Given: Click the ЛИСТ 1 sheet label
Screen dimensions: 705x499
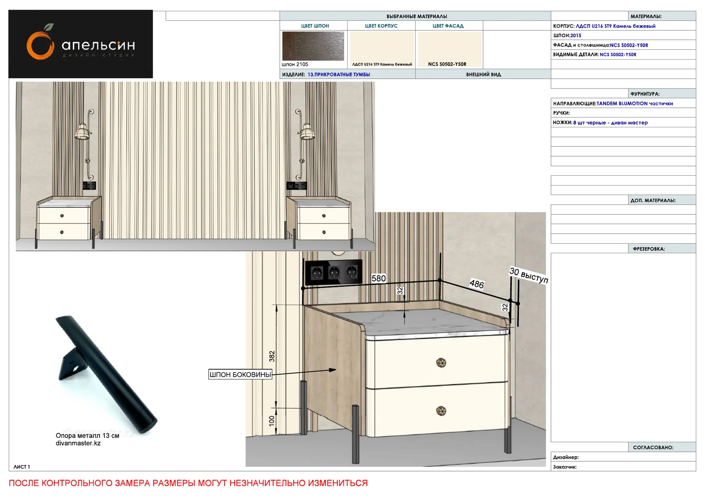Looking at the screenshot, I should 22,467.
